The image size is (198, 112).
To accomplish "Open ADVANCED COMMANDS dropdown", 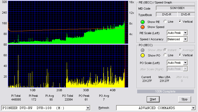I will pyautogui.click(x=193, y=108).
